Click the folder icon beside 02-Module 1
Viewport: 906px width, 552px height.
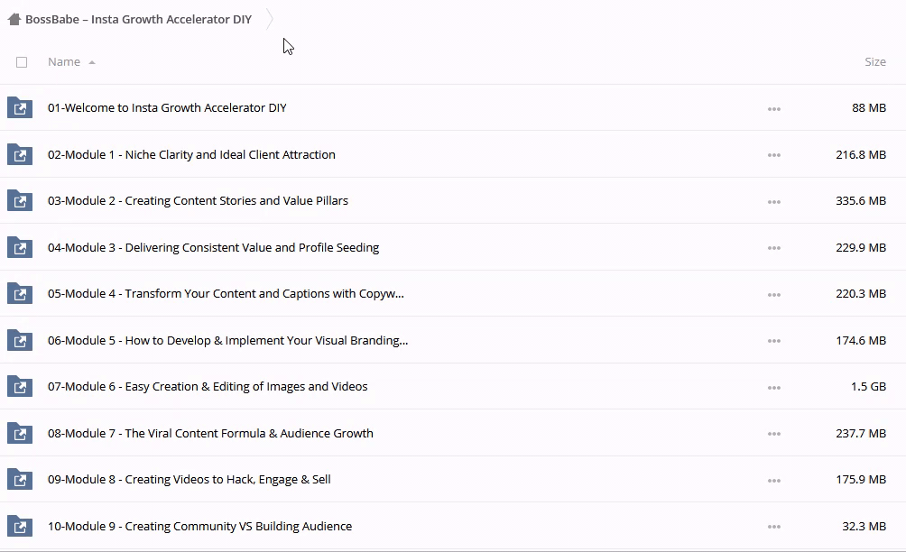[20, 155]
